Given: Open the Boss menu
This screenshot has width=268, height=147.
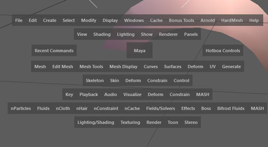Looking at the screenshot, I should click(x=206, y=108).
